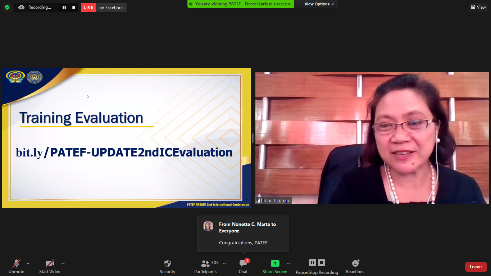Pause recording from bottom toolbar
The image size is (491, 276).
(x=313, y=263)
